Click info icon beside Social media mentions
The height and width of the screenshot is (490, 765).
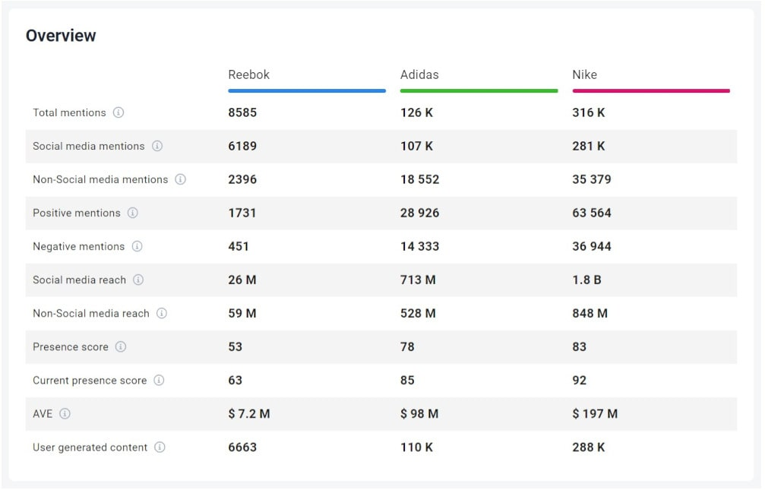pos(157,146)
